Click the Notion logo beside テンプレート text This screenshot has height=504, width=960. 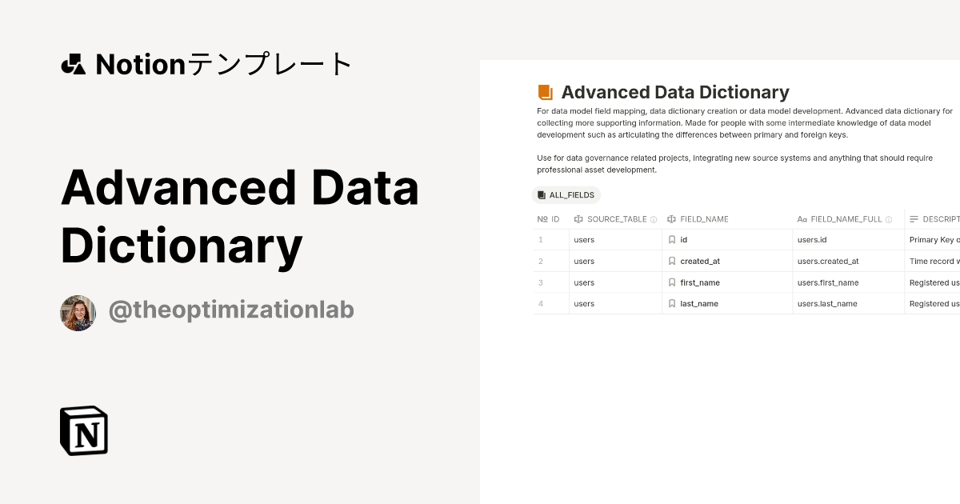point(73,63)
